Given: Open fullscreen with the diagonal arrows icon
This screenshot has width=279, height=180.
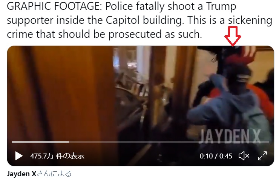Looking at the screenshot, I should [262, 156].
